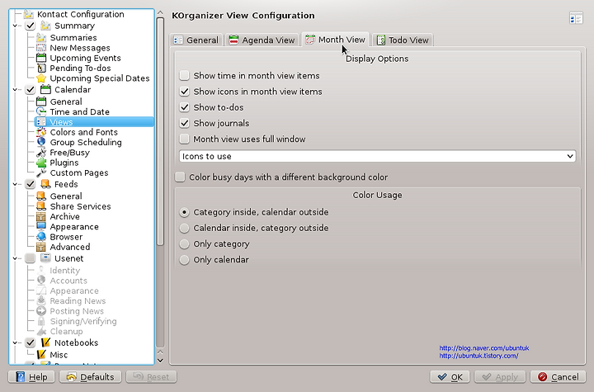Open the ubuntuk.tistory.com link
This screenshot has height=392, width=594.
click(x=478, y=356)
